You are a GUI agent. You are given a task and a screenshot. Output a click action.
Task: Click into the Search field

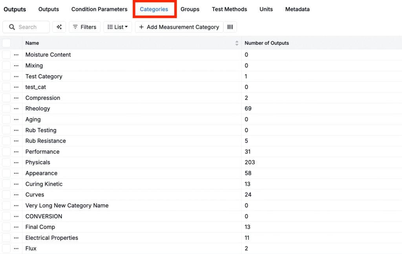point(31,27)
